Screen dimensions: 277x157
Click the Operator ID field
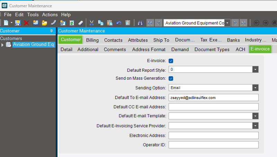point(213,145)
